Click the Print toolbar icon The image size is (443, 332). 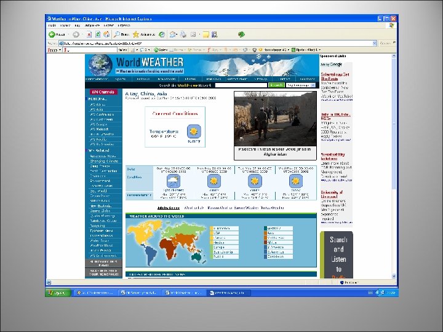[x=183, y=34]
